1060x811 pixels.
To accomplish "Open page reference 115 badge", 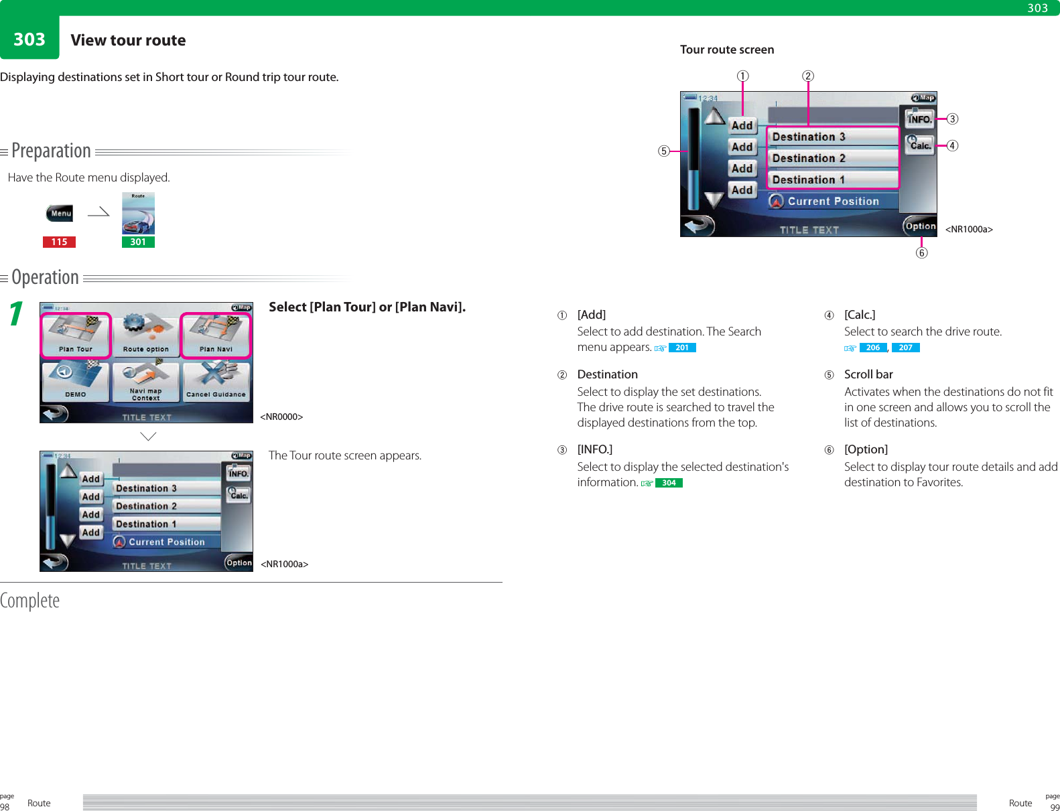I will 59,242.
